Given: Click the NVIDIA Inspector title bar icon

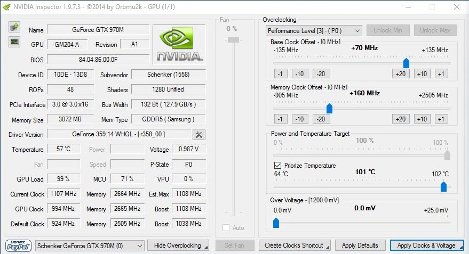Looking at the screenshot, I should pos(6,6).
